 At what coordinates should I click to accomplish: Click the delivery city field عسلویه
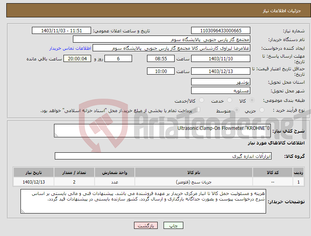point(221,91)
